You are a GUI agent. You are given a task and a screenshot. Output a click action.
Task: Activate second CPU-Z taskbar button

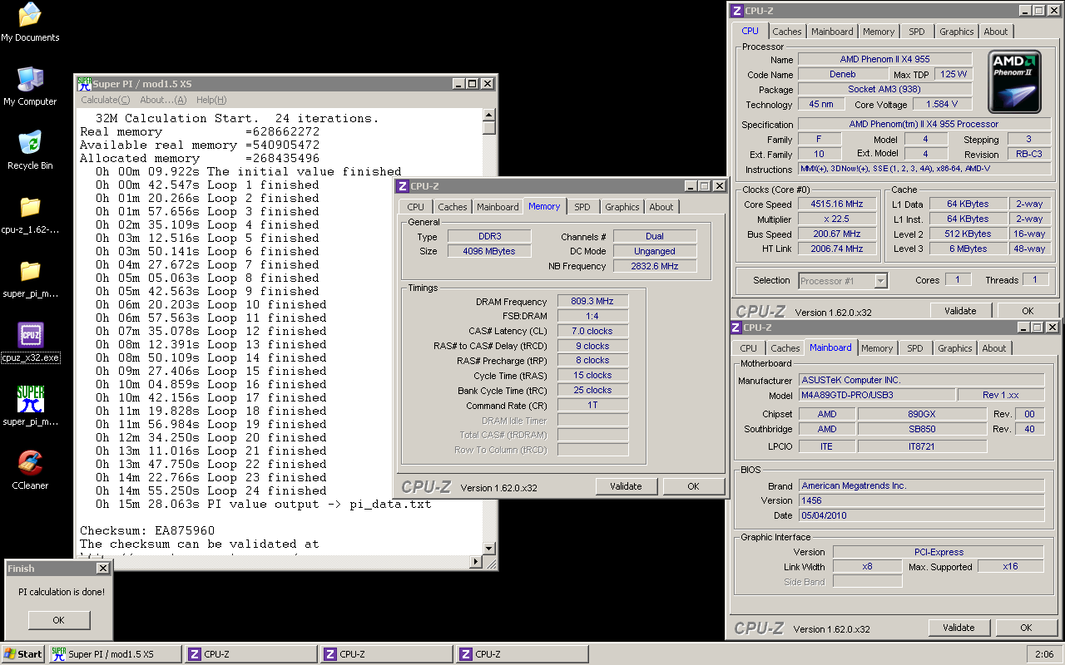click(x=386, y=654)
